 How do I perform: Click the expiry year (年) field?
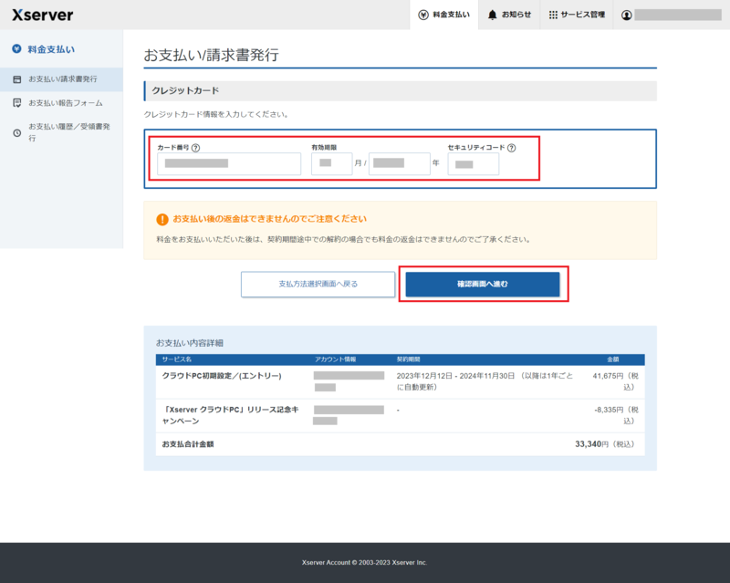click(x=399, y=164)
